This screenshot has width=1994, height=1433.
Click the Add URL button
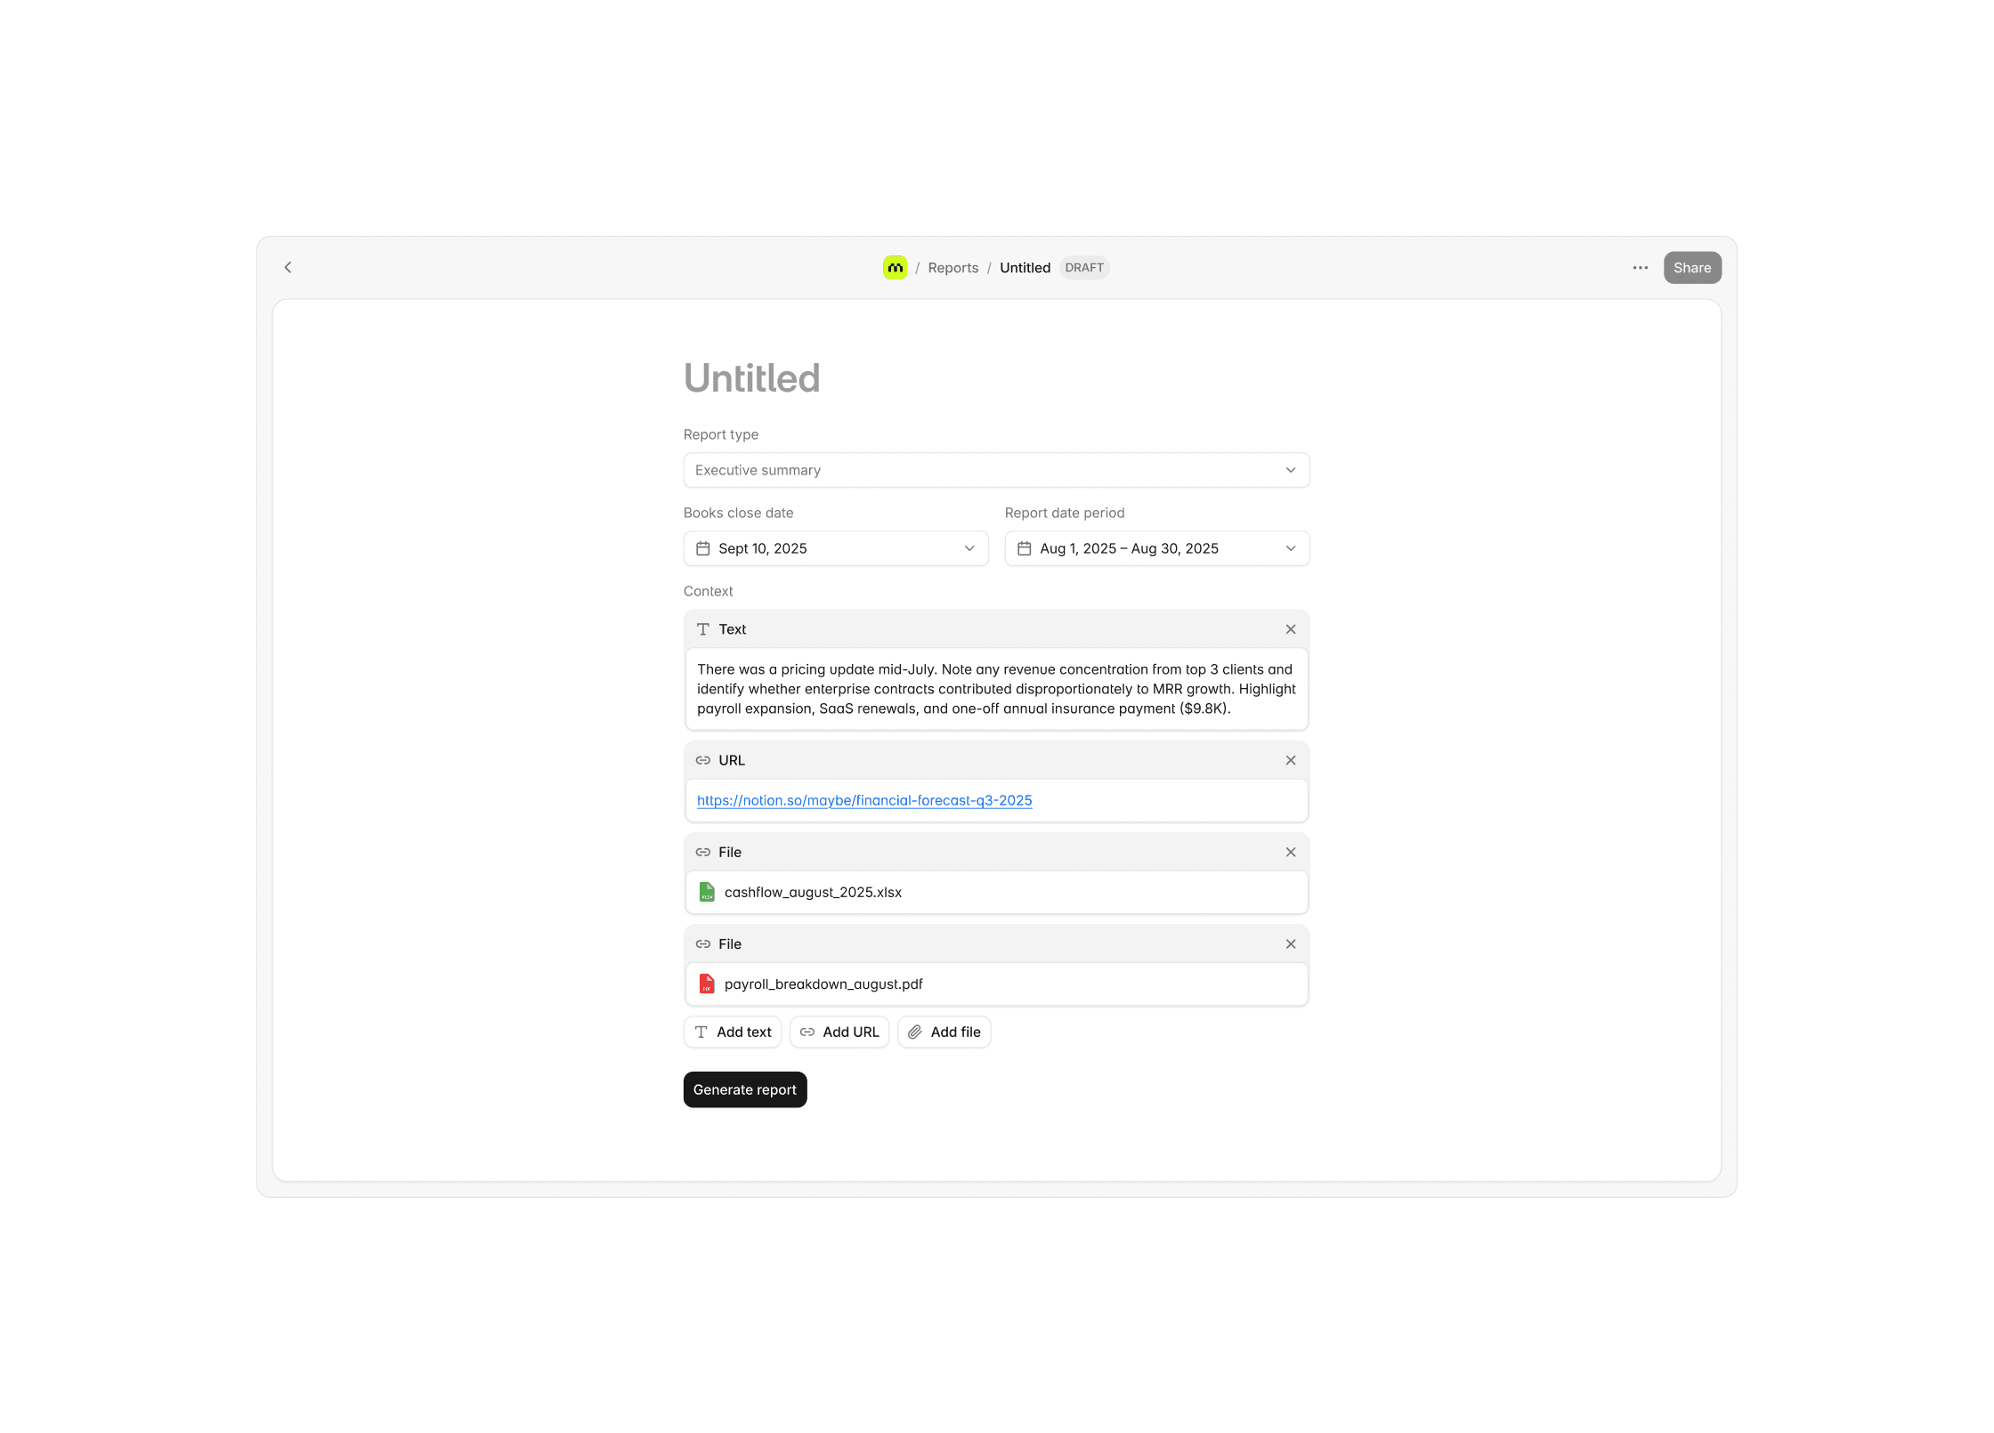pos(839,1032)
